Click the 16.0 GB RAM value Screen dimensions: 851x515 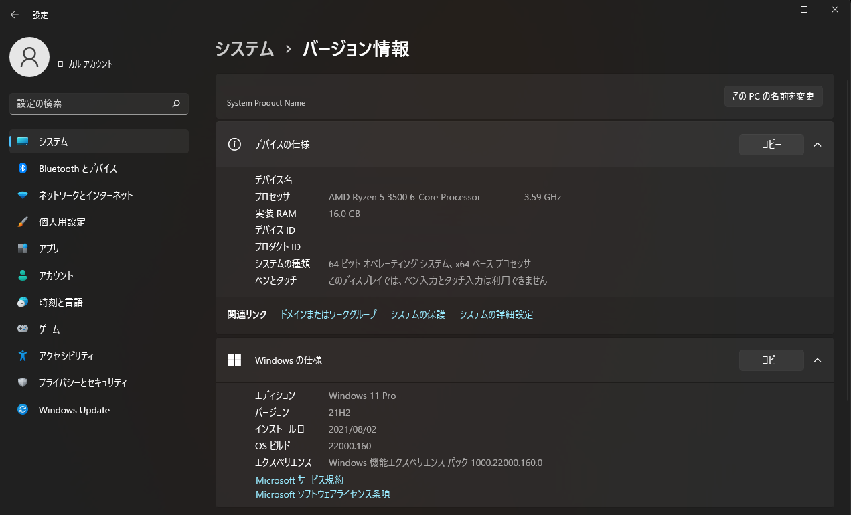pos(344,214)
